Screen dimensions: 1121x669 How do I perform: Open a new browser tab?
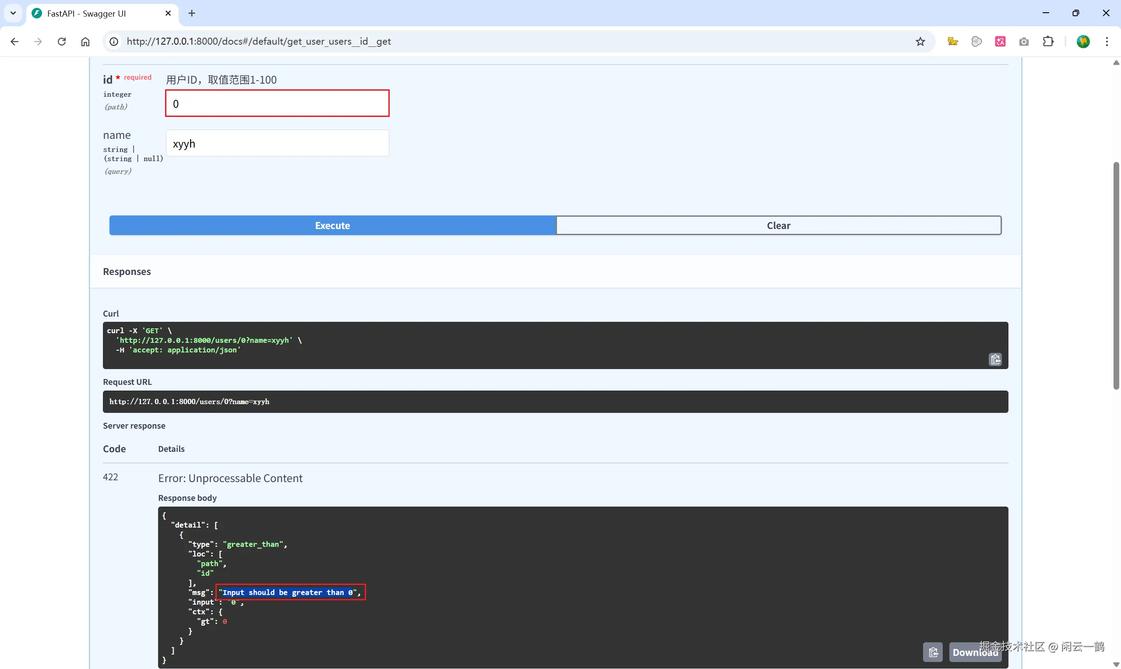coord(191,13)
